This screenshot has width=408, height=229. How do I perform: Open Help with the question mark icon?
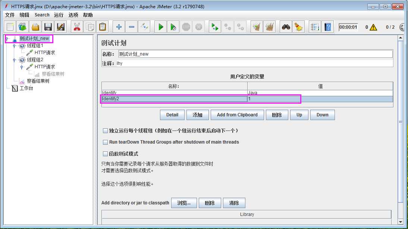[x=327, y=27]
